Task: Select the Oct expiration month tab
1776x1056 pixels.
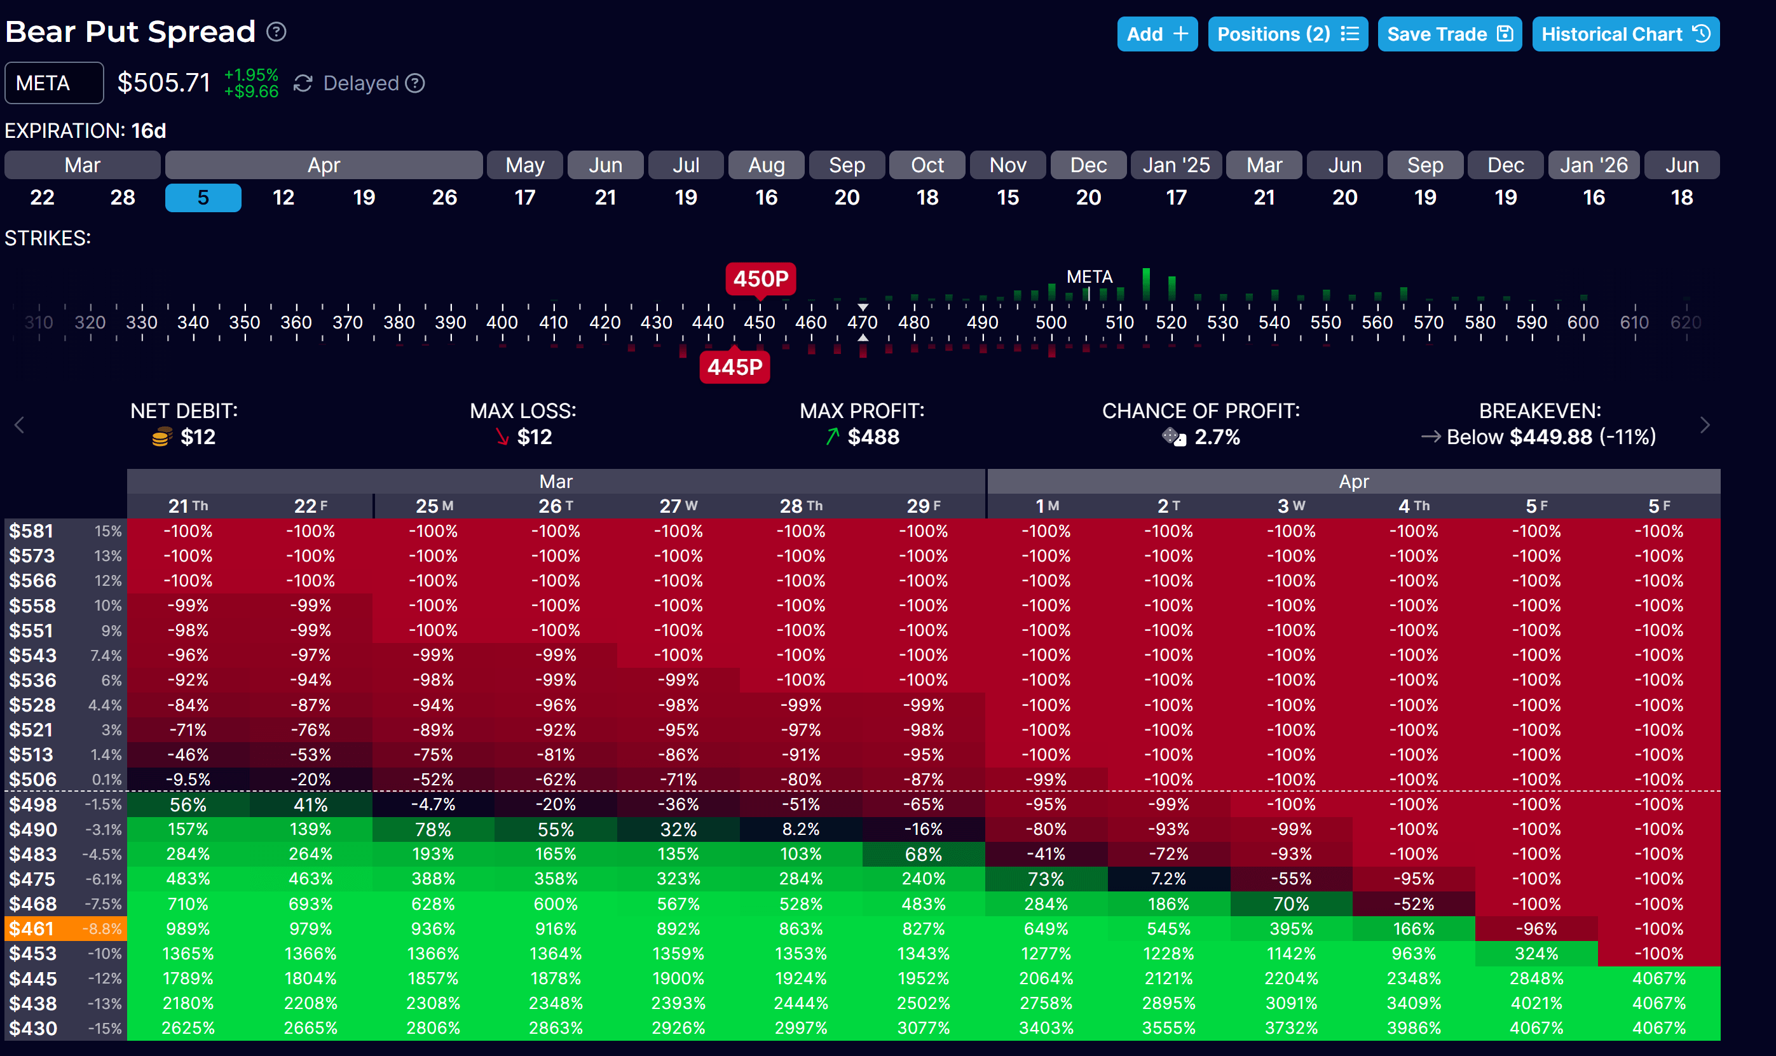Action: coord(927,165)
